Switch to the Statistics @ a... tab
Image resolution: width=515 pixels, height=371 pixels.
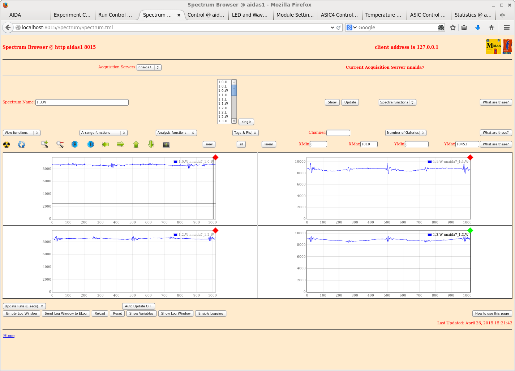(472, 15)
